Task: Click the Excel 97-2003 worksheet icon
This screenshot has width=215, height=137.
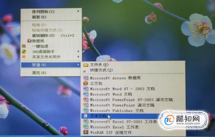Action: pos(86,121)
